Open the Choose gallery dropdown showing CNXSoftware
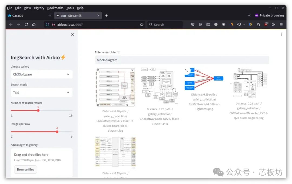The image size is (292, 184). tap(41, 74)
